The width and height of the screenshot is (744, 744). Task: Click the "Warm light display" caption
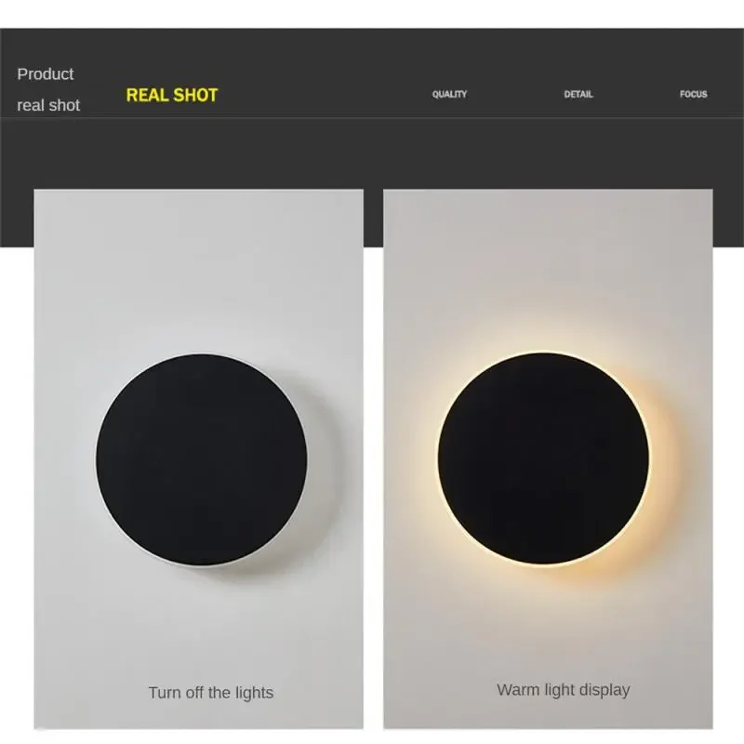pos(564,689)
